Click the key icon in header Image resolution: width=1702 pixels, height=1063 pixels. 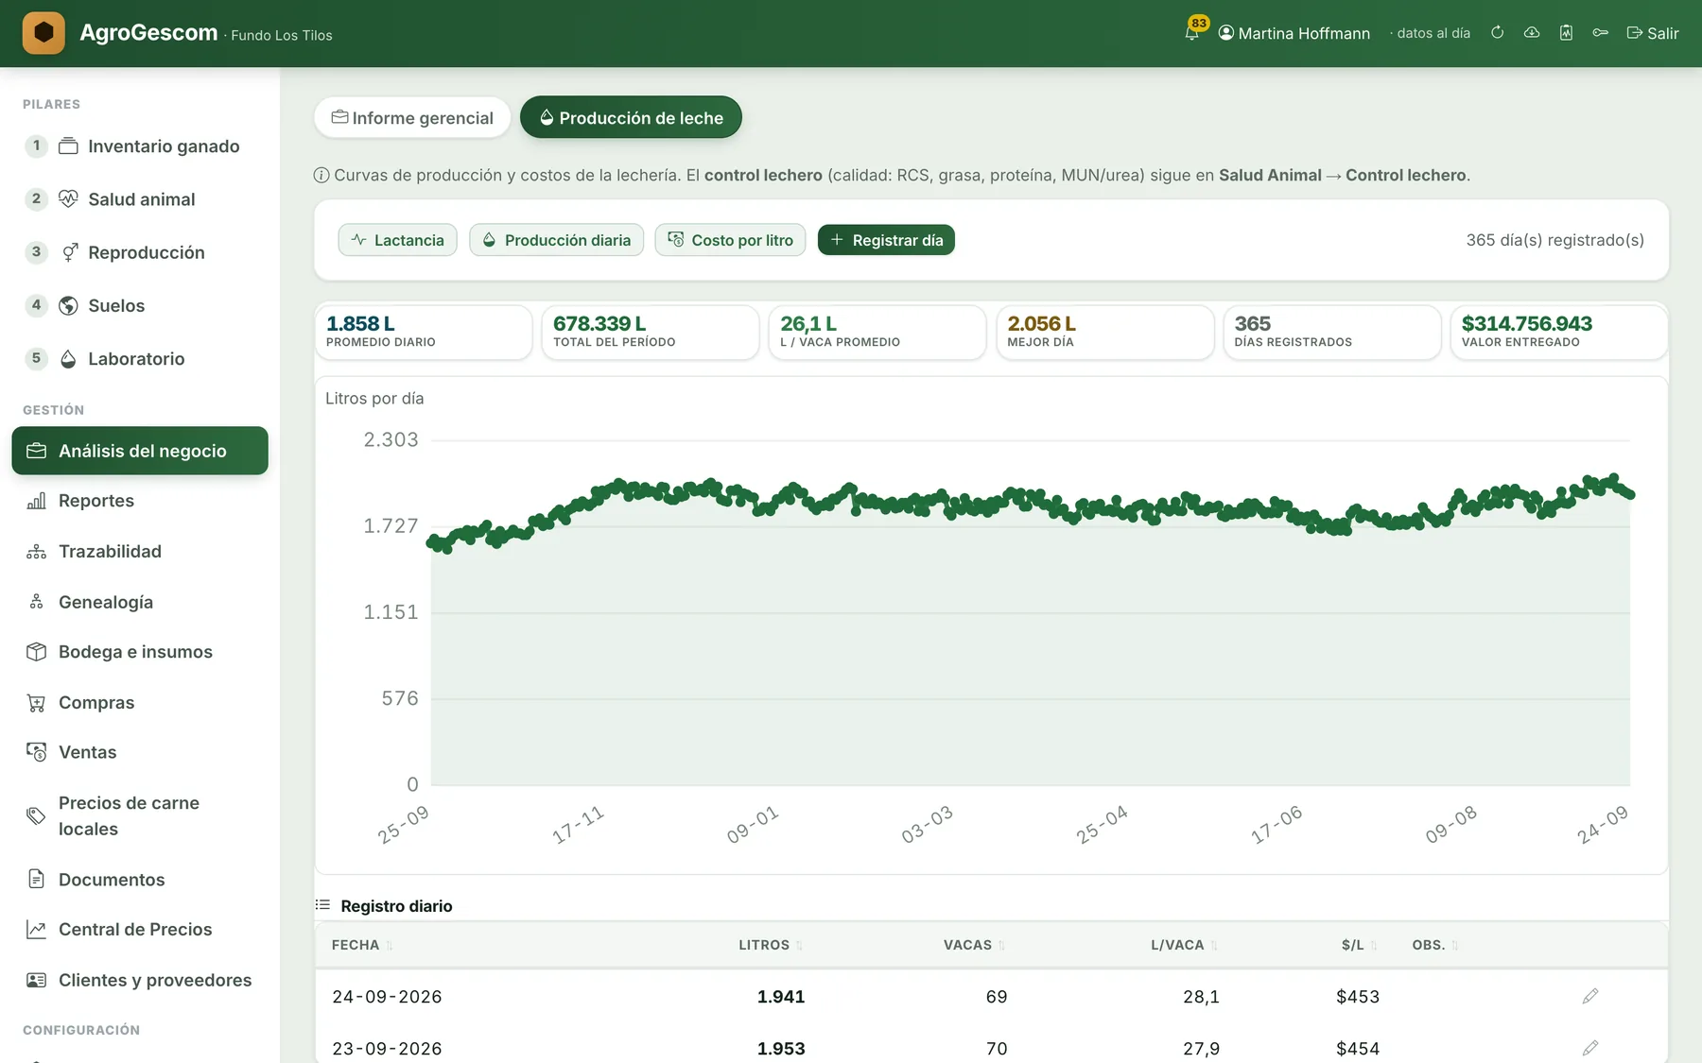(1600, 33)
